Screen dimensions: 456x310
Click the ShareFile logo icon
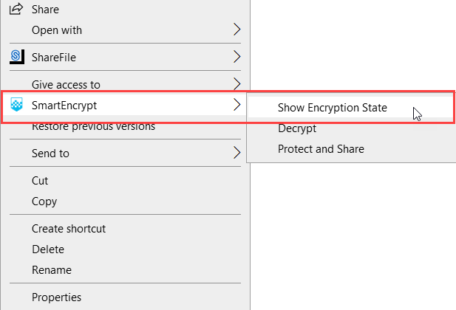(x=16, y=57)
